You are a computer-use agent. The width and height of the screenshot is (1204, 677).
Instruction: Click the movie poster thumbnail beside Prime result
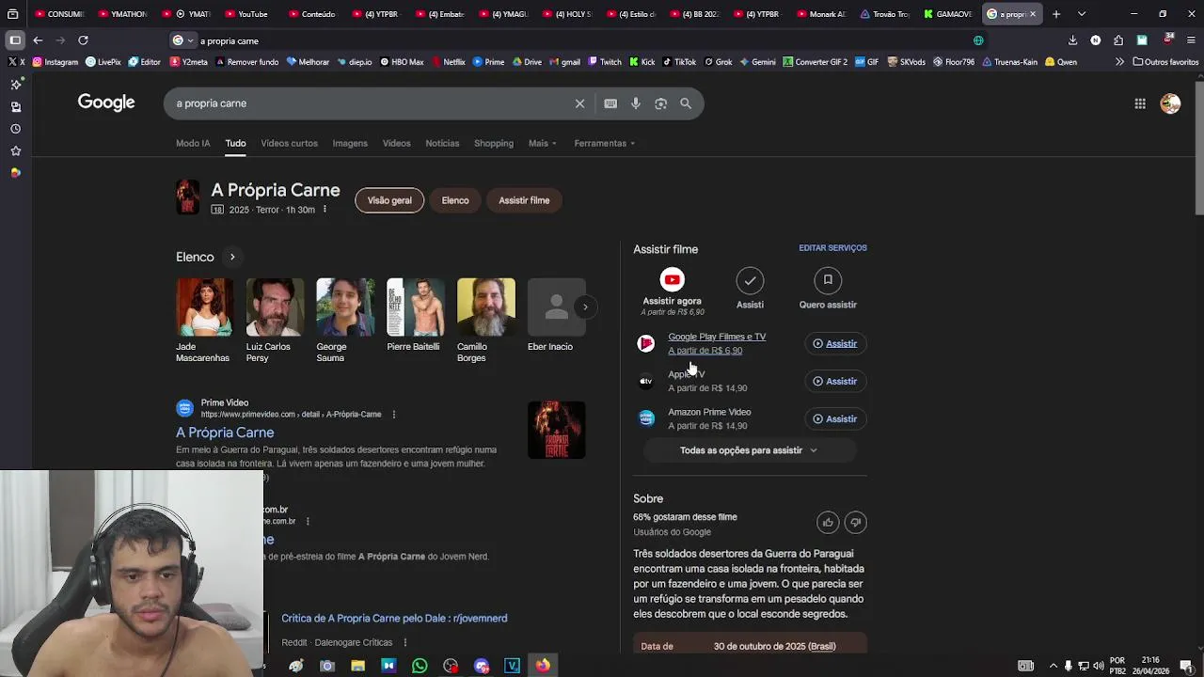(557, 430)
